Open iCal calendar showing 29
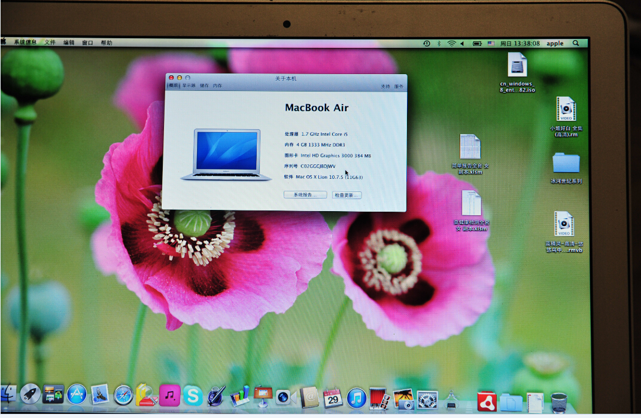 click(333, 398)
